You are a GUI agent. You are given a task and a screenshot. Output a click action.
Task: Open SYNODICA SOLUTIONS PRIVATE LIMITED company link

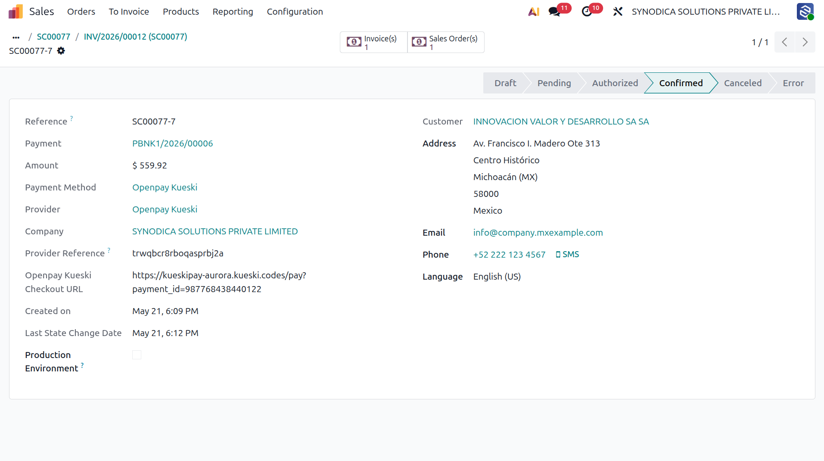click(x=215, y=231)
